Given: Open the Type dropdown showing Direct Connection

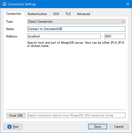Looking at the screenshot, I should (x=76, y=22).
